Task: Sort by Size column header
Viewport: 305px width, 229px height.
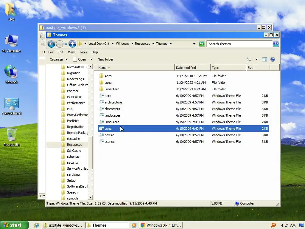Action: pos(258,68)
